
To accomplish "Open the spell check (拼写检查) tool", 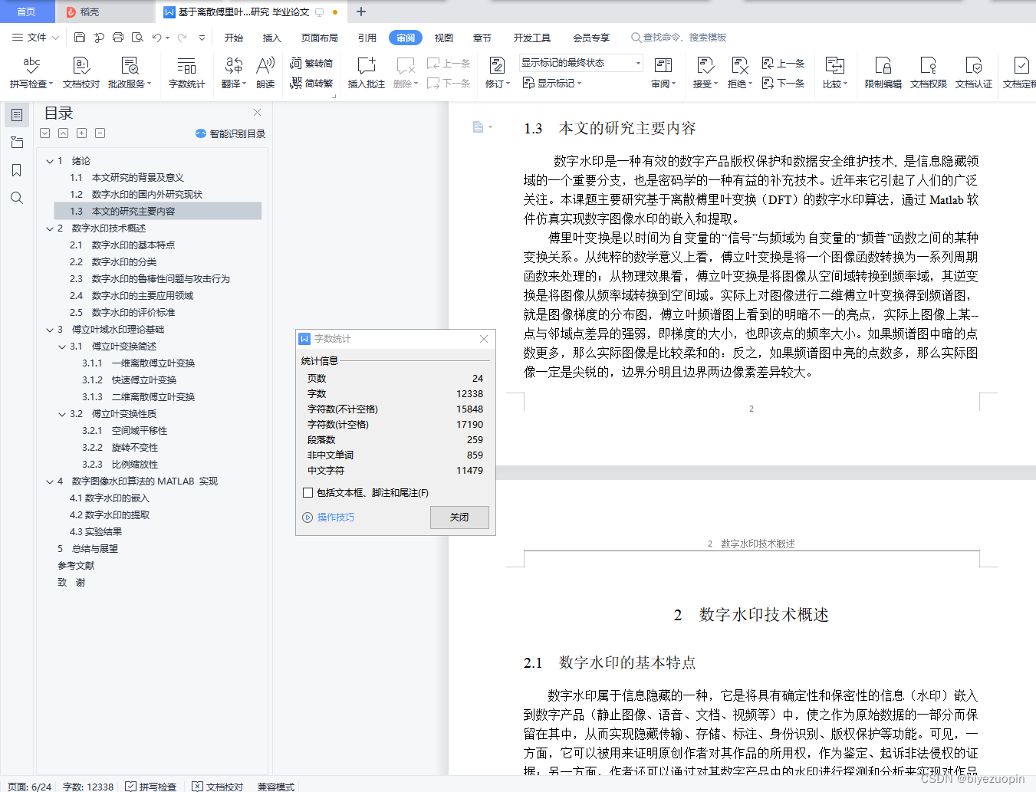I will (x=31, y=73).
